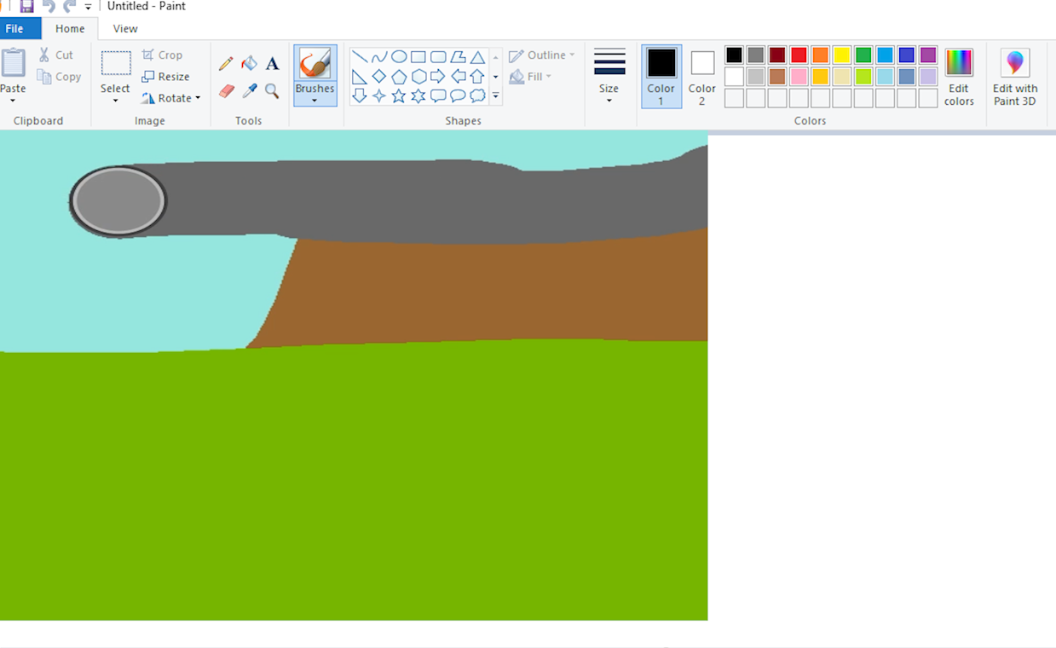
Task: Open the Brushes dropdown arrow
Action: [x=314, y=101]
